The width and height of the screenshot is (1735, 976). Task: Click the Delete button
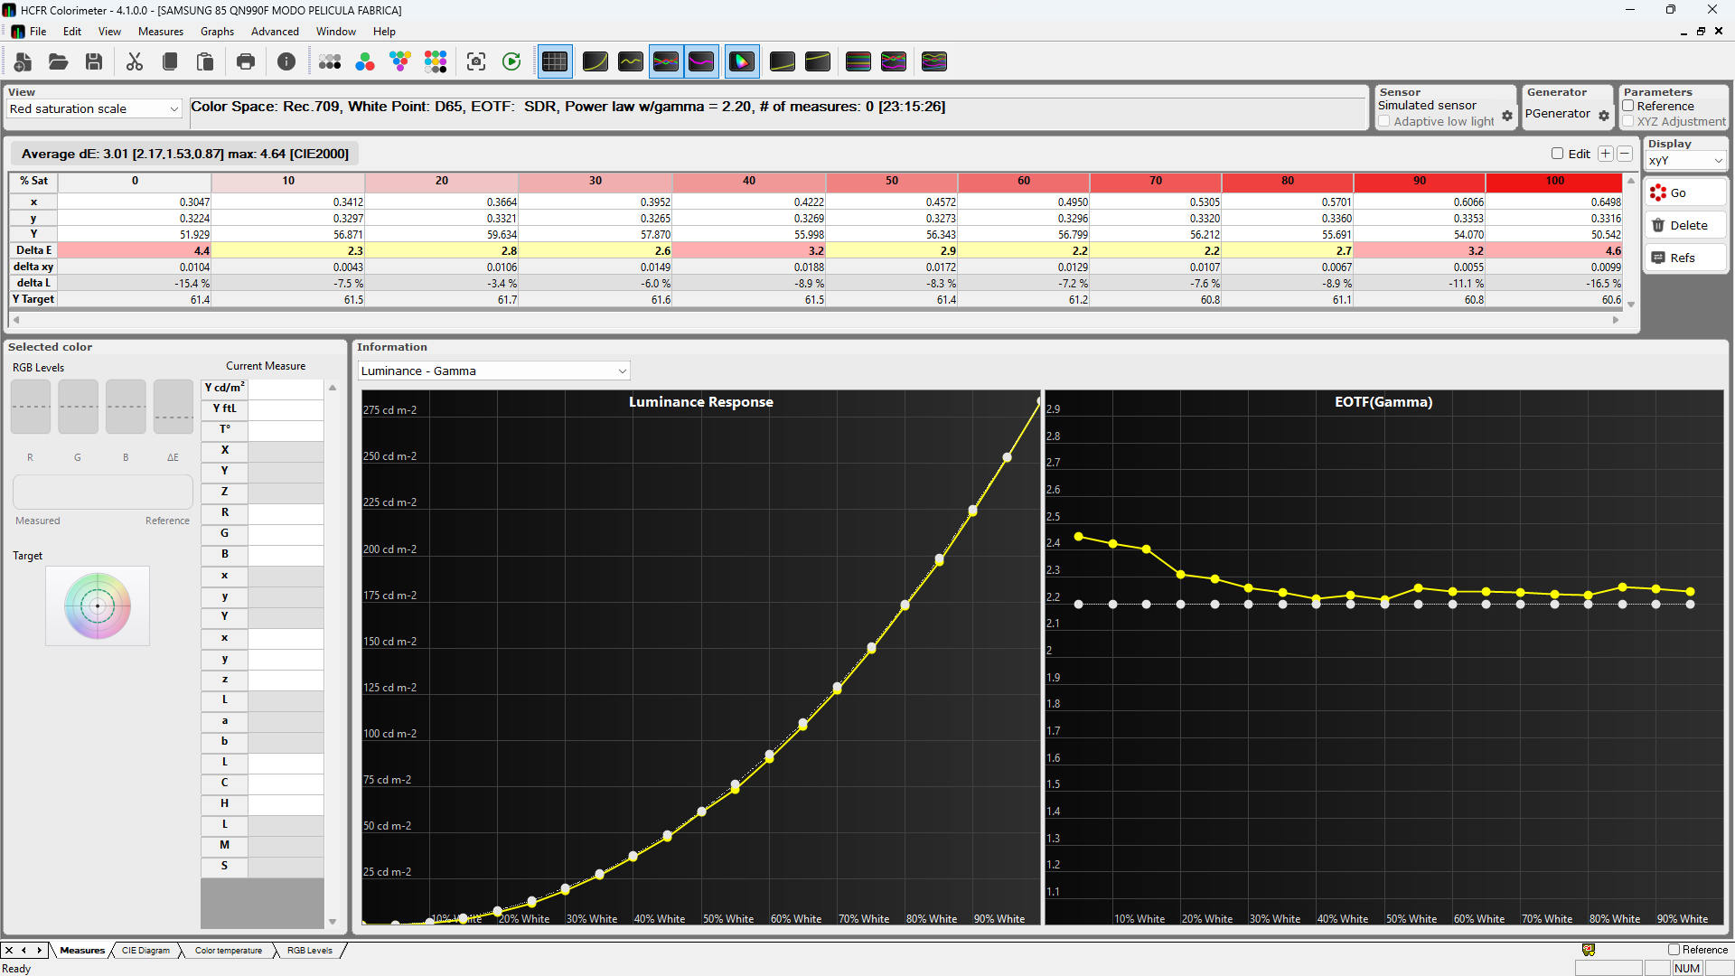pos(1685,225)
